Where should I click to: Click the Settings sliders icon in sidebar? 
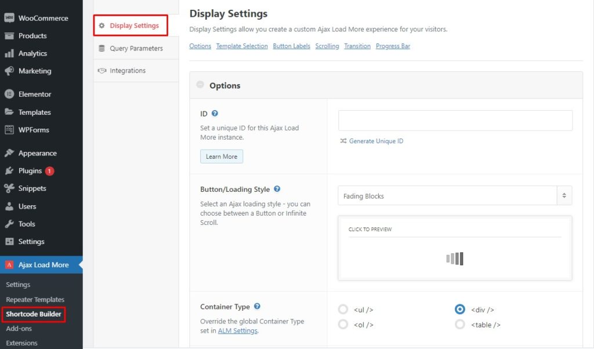(x=9, y=241)
